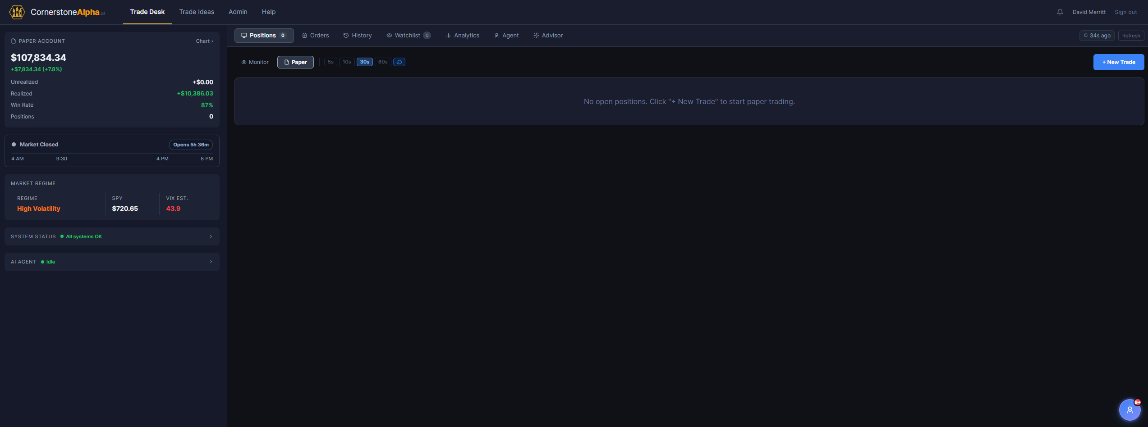1148x427 pixels.
Task: Set refresh interval to 5s
Action: (x=331, y=62)
